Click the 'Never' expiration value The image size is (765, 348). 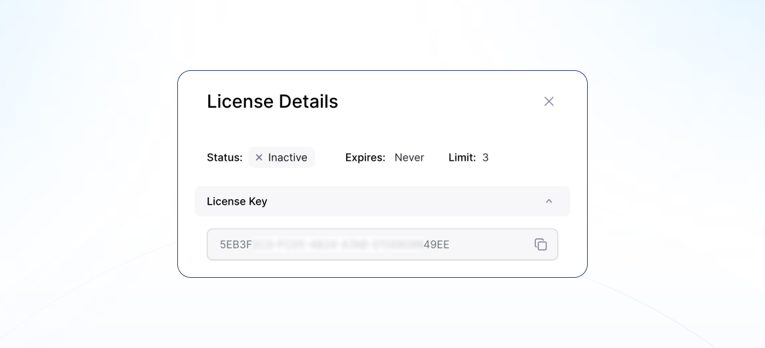[x=409, y=157]
